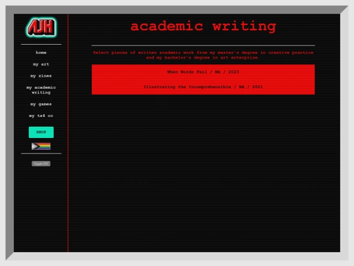This screenshot has height=266, width=354.
Task: Open the my zines page
Action: (41, 76)
